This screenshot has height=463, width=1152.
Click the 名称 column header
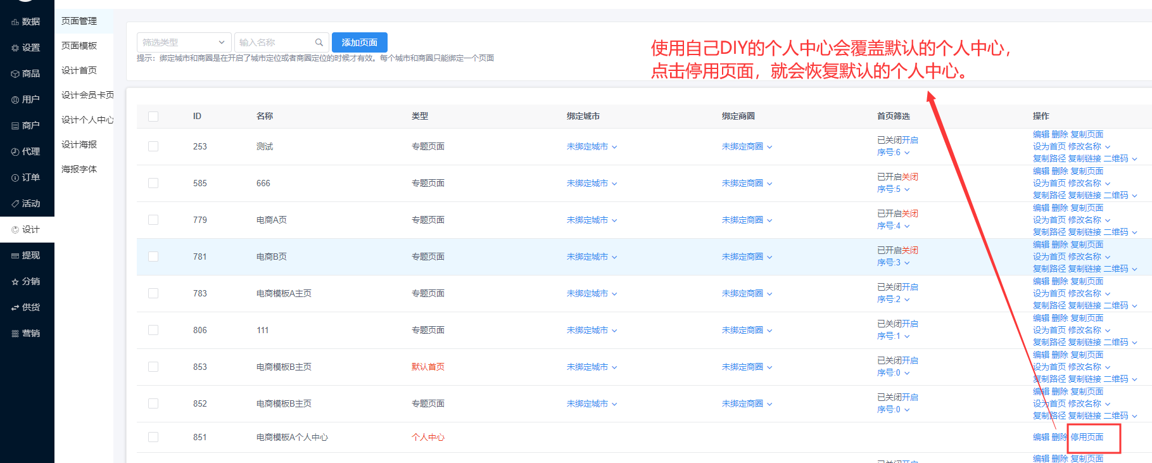pos(265,117)
